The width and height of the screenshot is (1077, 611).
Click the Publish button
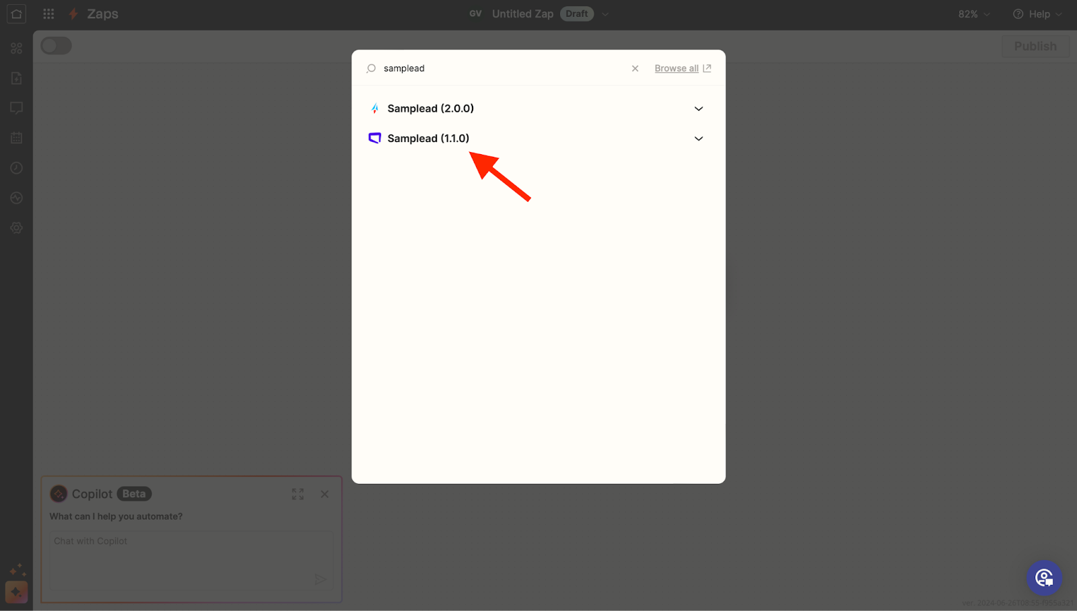[1035, 46]
